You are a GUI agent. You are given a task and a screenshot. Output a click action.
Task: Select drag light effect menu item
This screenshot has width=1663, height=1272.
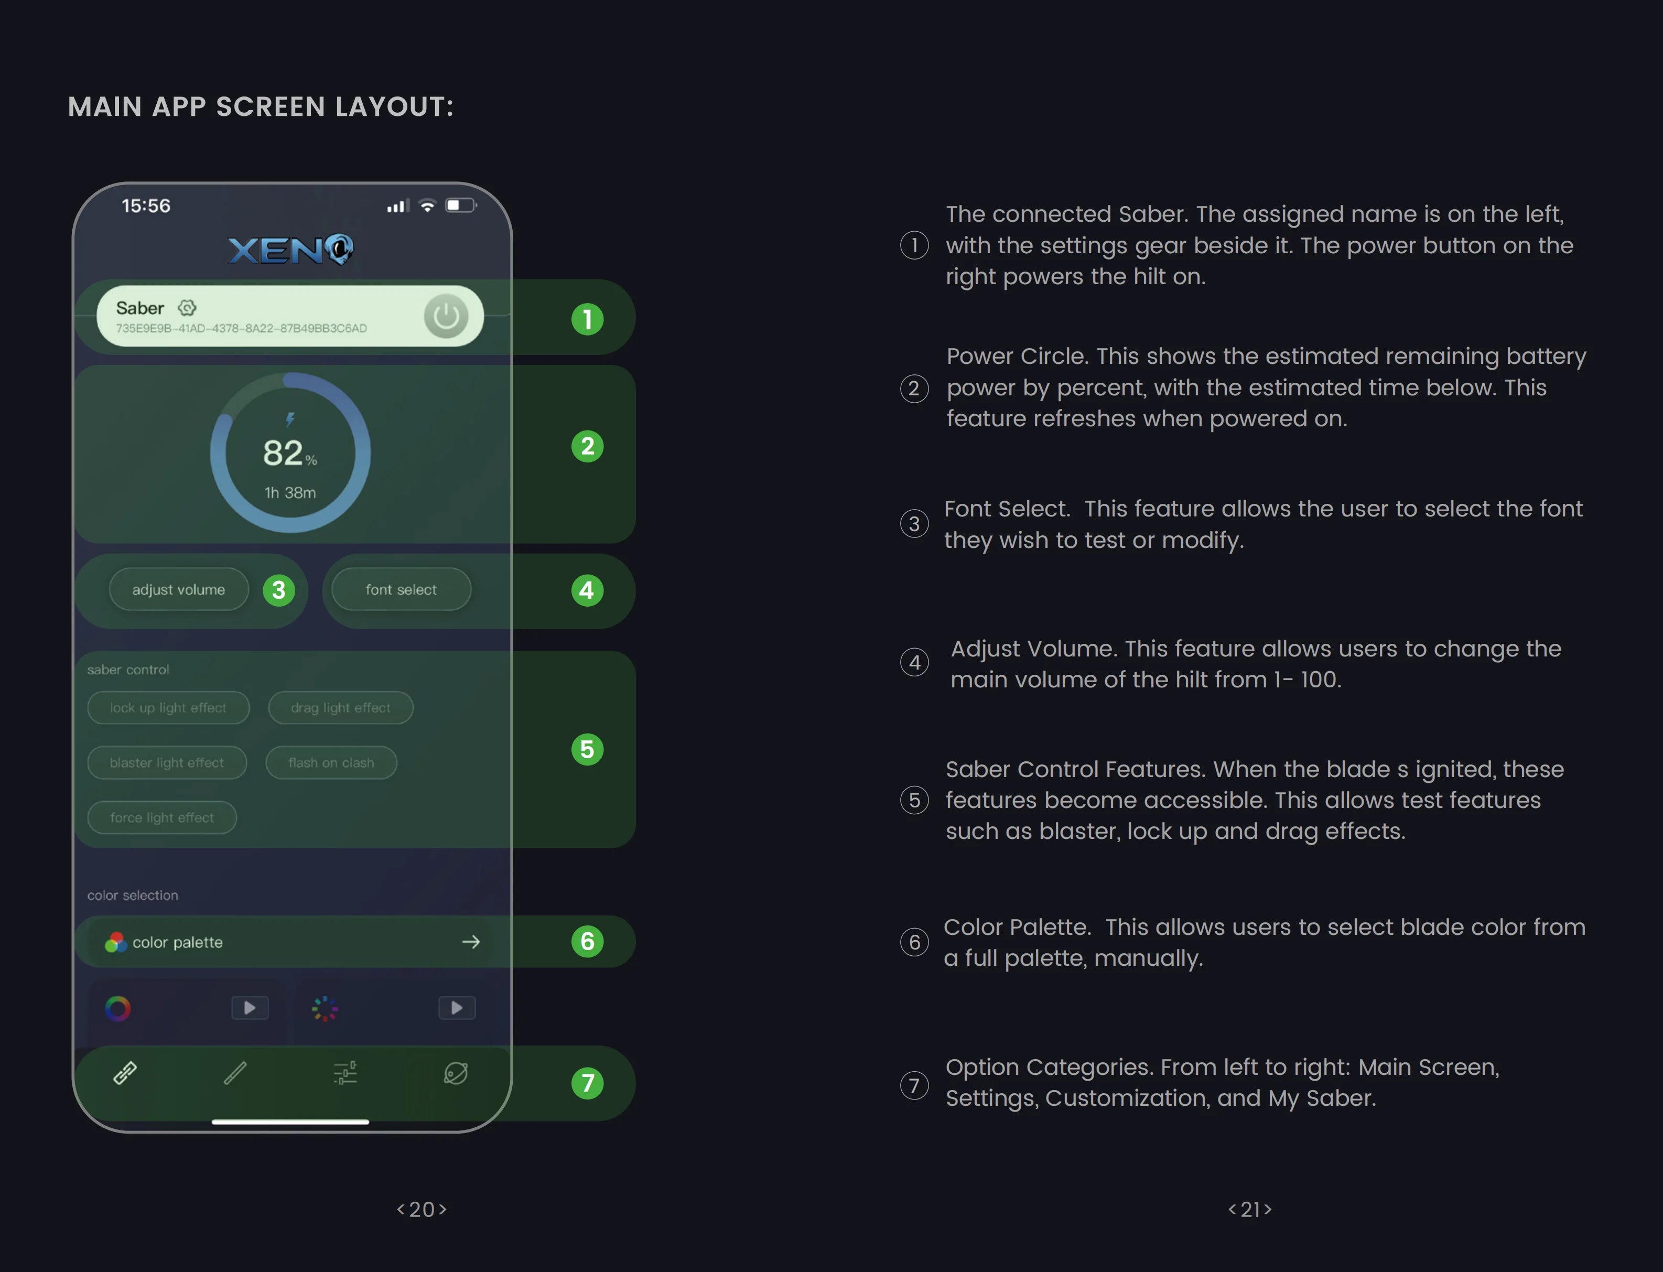tap(339, 707)
